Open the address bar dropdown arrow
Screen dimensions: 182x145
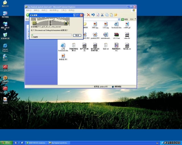[x=119, y=19]
